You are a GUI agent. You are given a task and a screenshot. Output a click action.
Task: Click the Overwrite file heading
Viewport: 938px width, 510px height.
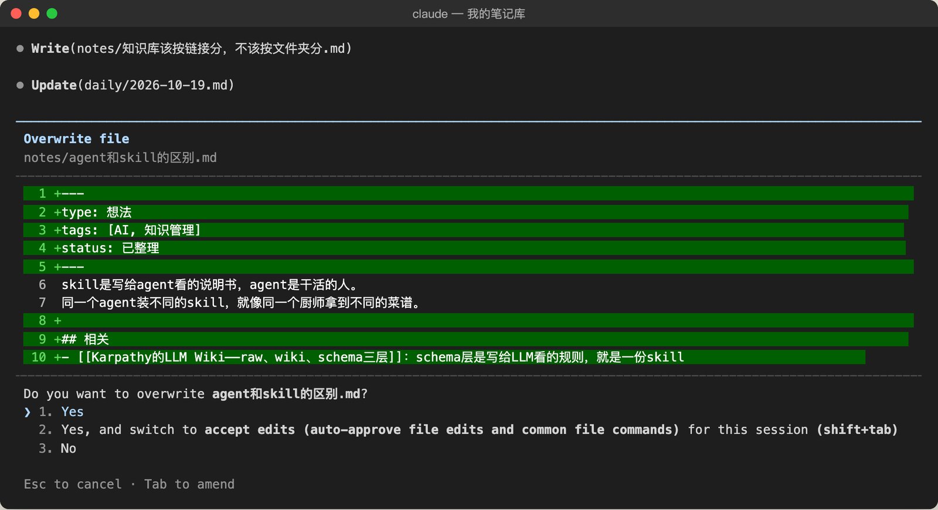[x=76, y=139]
